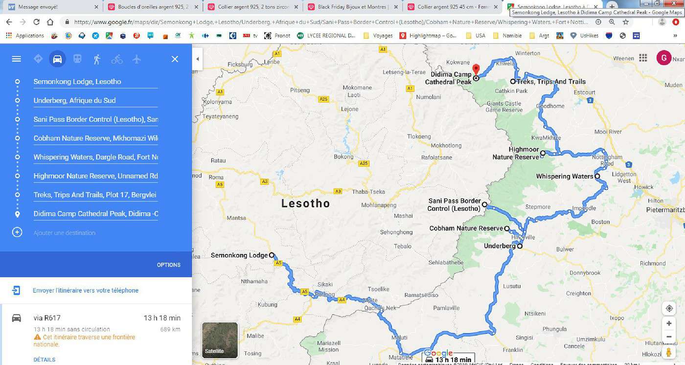Send the itinerary to your phone link

[x=86, y=290]
